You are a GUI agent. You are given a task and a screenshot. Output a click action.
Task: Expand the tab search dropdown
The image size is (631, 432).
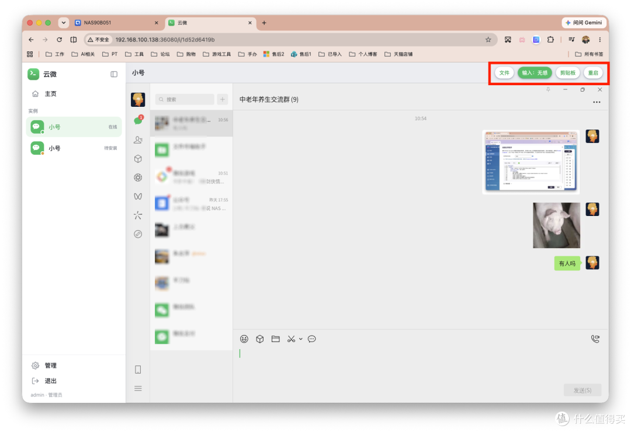[x=64, y=23]
